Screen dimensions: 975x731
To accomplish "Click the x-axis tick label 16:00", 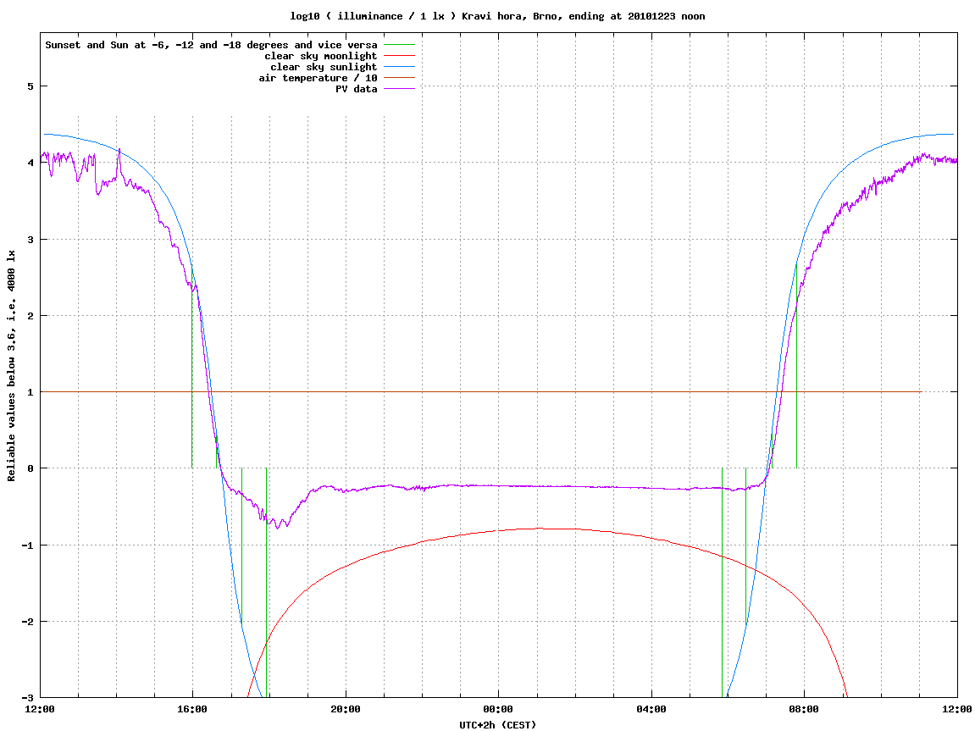I will click(193, 709).
